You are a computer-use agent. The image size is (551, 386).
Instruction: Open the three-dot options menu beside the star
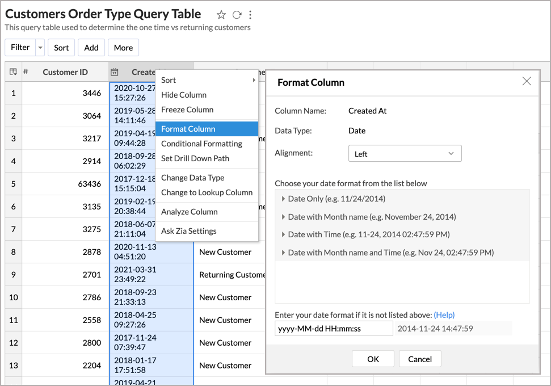pyautogui.click(x=250, y=14)
